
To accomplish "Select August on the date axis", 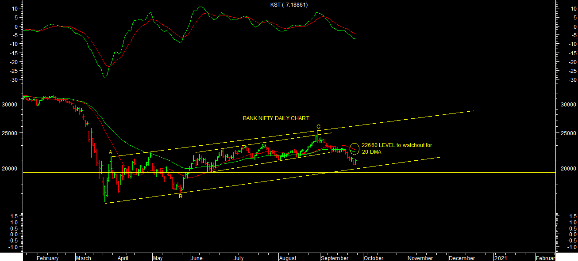I will click(x=288, y=258).
